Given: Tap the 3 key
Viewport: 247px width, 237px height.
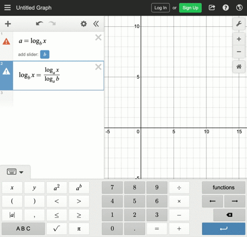Looking at the screenshot, I should coord(157,215).
